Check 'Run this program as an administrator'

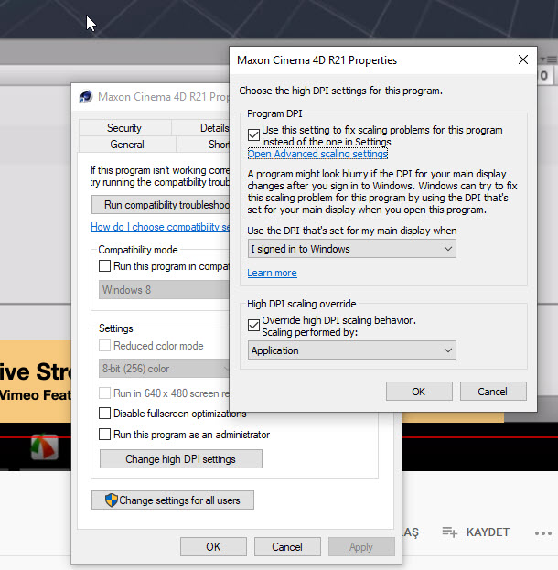click(x=104, y=434)
